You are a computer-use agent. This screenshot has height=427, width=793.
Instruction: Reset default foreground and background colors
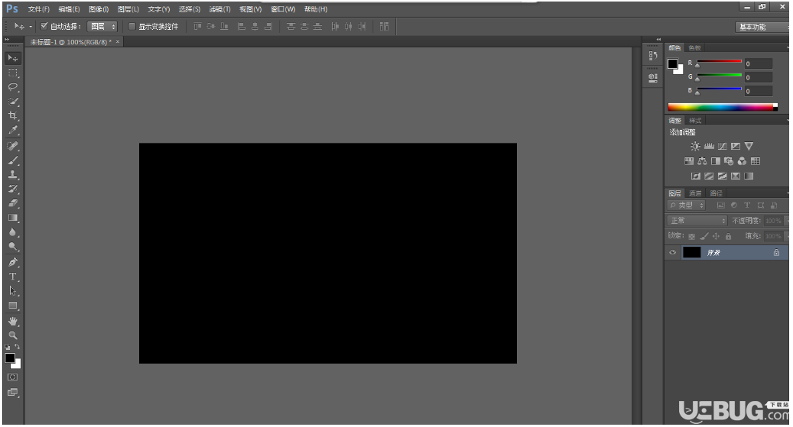(8, 347)
